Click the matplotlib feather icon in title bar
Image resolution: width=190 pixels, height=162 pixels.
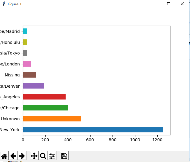[x=4, y=4]
